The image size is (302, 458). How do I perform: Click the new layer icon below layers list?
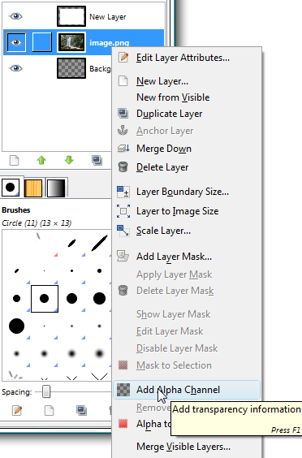(x=15, y=160)
